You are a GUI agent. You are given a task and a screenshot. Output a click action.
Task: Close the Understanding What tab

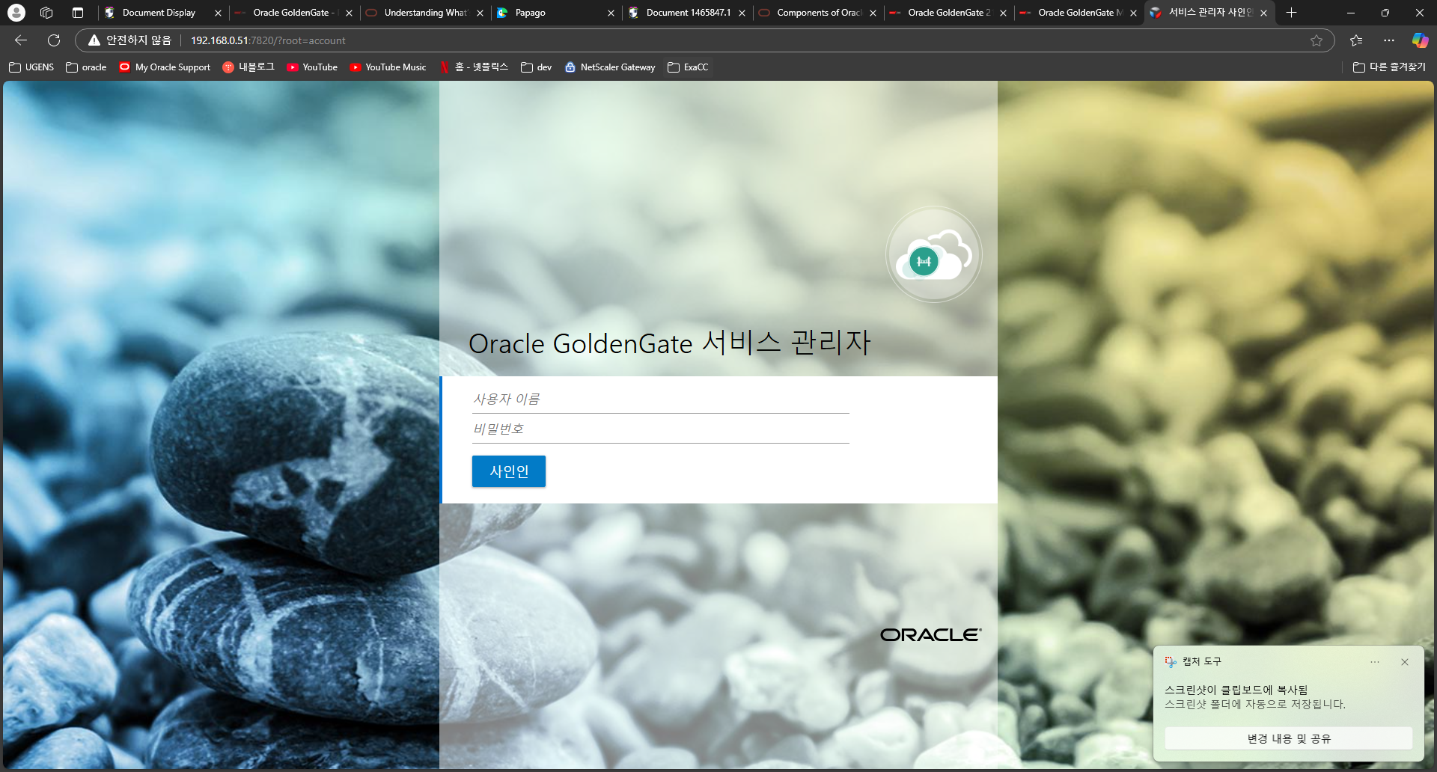(x=480, y=13)
